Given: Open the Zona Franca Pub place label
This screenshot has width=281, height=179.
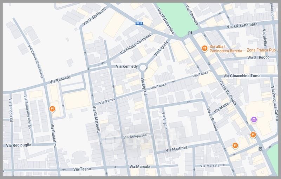Looking at the screenshot, I should 262,50.
